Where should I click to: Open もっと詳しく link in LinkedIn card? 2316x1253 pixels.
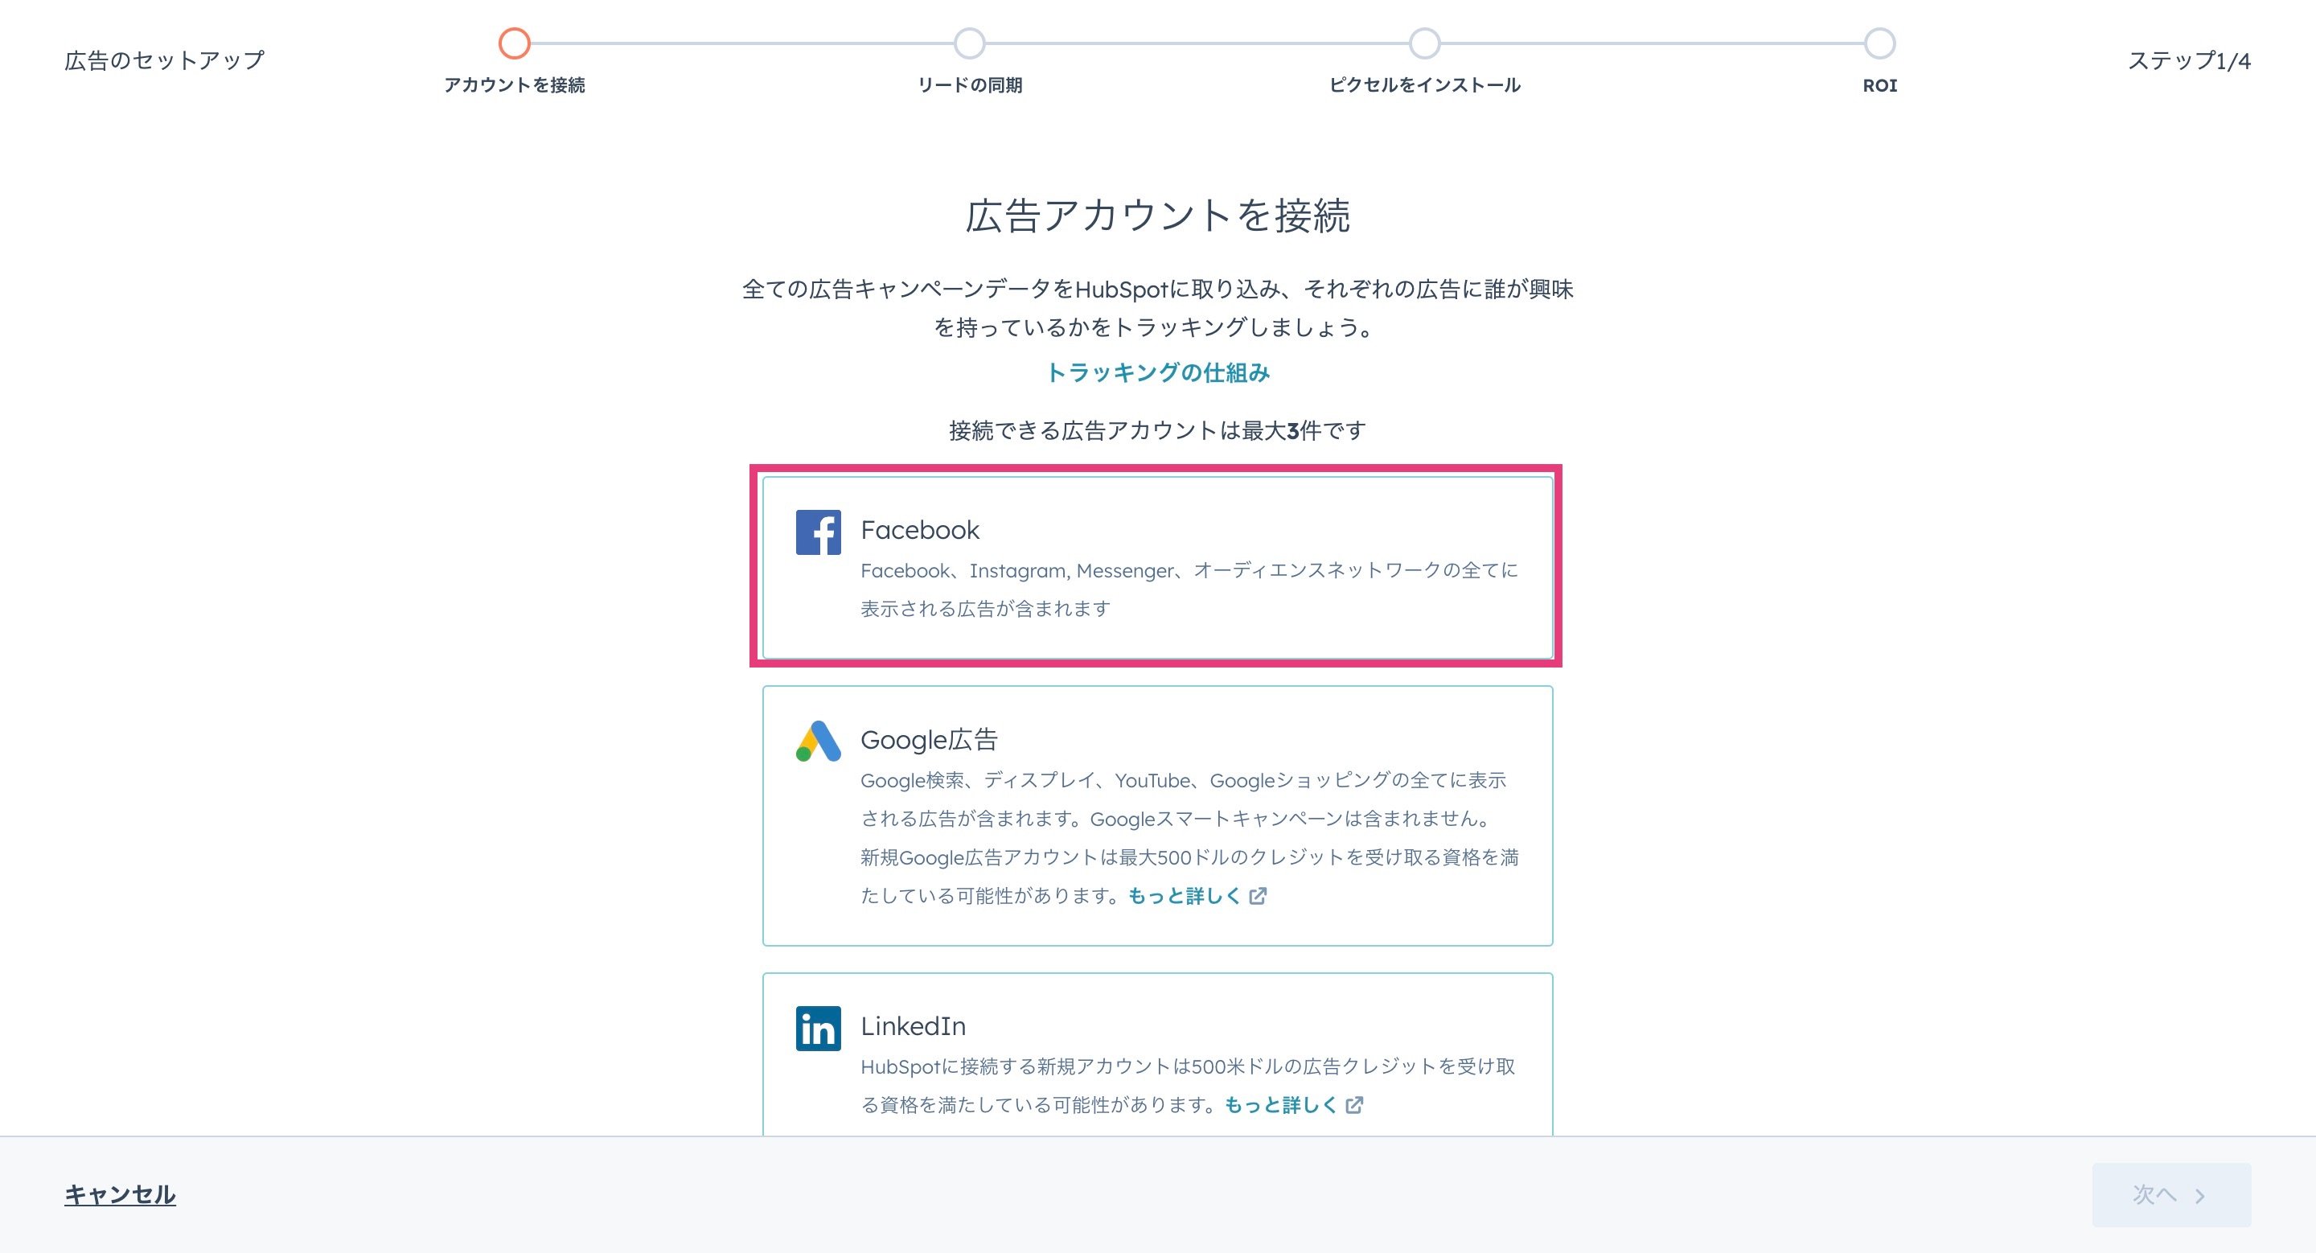click(1281, 1105)
